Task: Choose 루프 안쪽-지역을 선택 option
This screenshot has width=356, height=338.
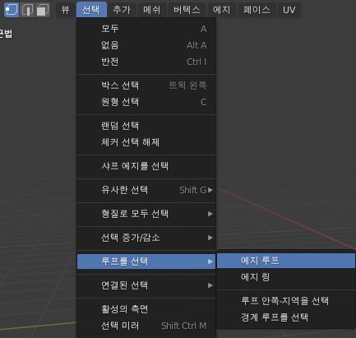Action: pyautogui.click(x=286, y=301)
